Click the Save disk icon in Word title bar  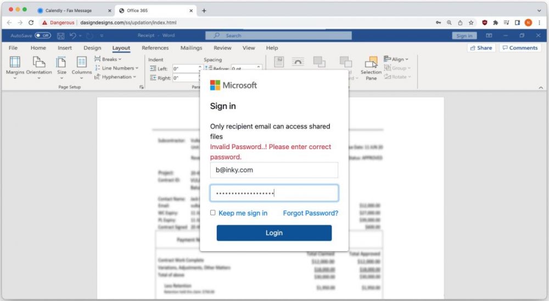tap(60, 36)
